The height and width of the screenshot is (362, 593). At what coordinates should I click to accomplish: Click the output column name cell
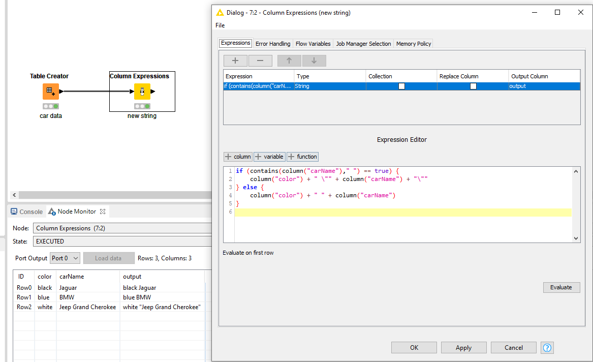544,86
